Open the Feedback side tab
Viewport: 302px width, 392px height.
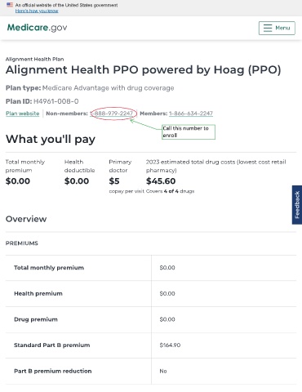pyautogui.click(x=297, y=205)
